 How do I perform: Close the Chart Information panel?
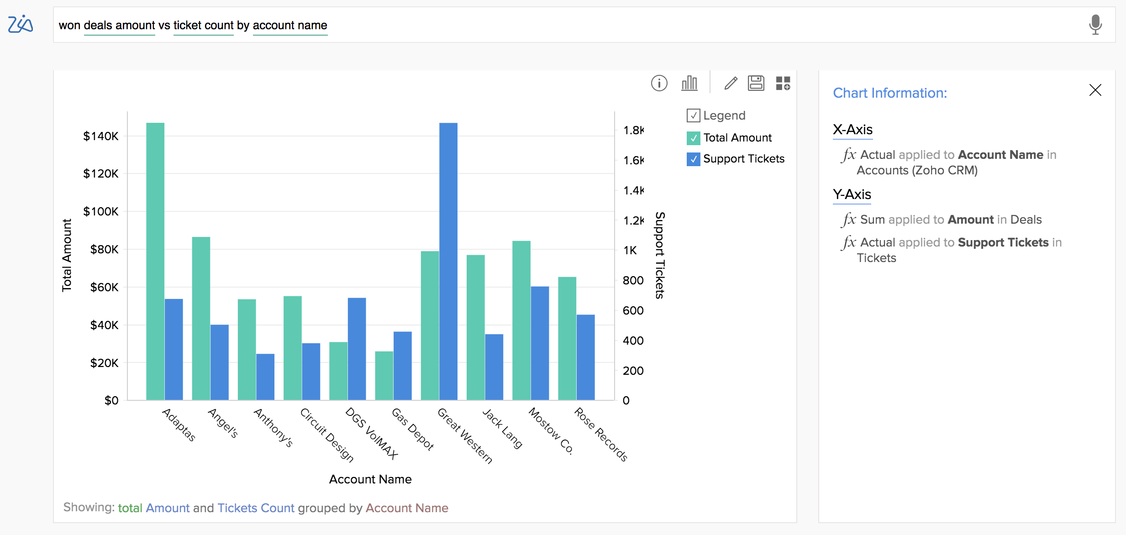1095,90
